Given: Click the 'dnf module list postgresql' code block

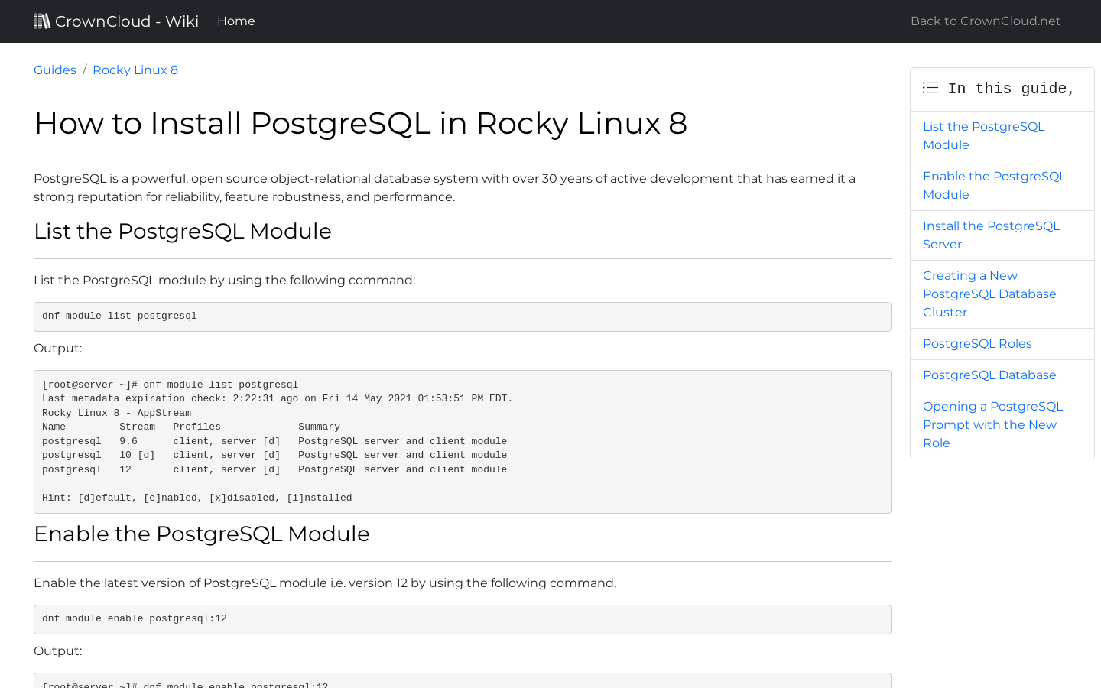Looking at the screenshot, I should tap(463, 316).
